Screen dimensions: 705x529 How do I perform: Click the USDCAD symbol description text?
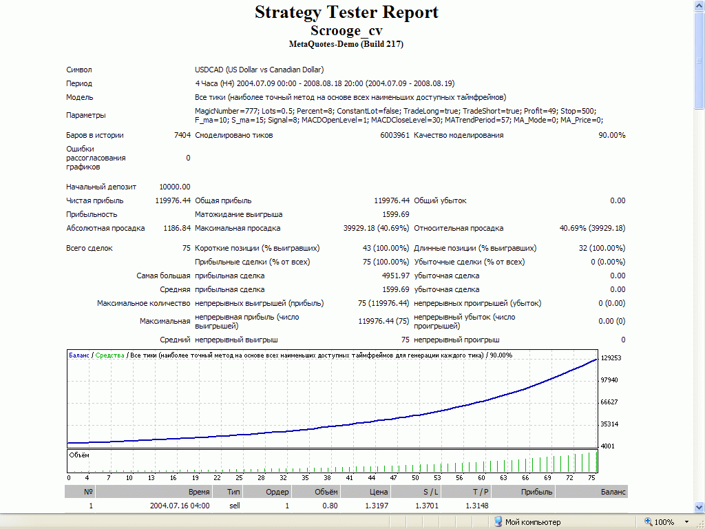point(259,70)
